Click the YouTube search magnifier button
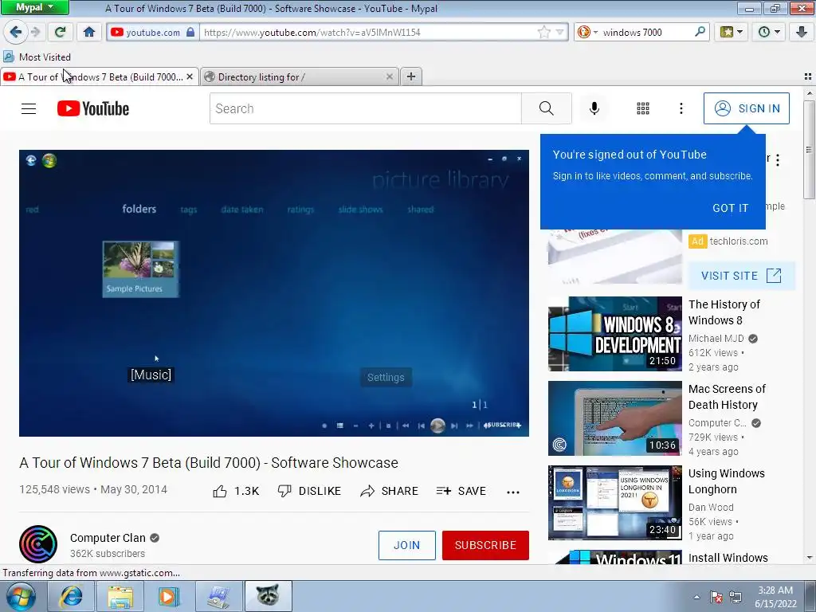Screen dimensions: 816x612 coord(547,108)
